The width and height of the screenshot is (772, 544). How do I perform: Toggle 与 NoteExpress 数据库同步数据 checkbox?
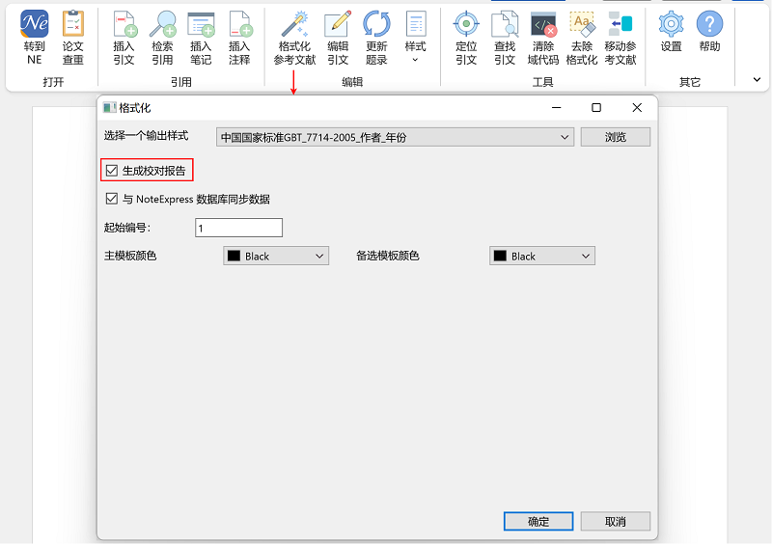coord(112,199)
